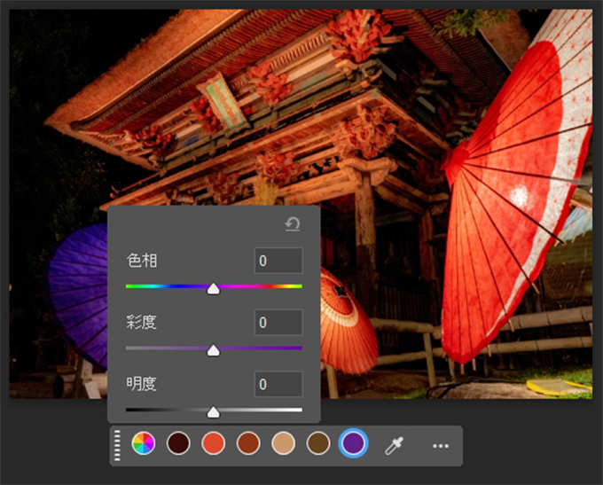Click the 彩度 label text

[142, 323]
